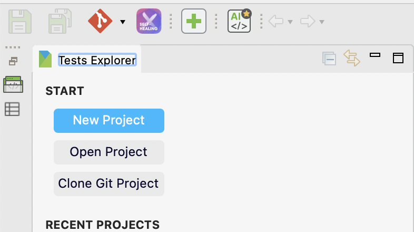414x232 pixels.
Task: Click the Save All icon
Action: point(60,22)
